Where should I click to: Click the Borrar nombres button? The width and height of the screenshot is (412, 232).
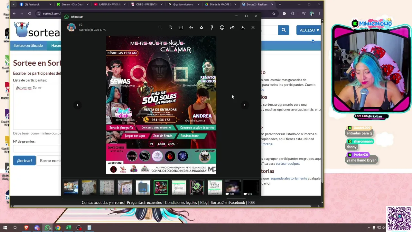tap(49, 160)
